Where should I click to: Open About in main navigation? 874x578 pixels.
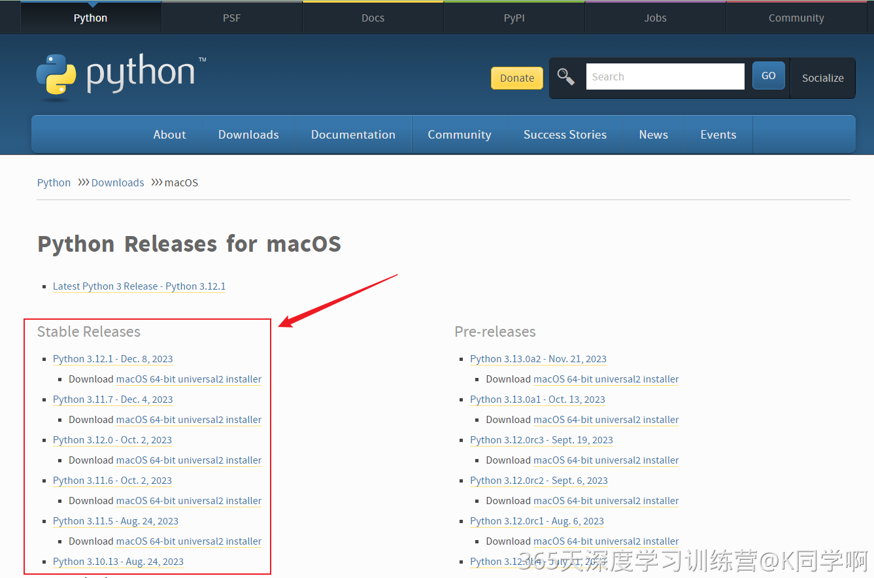(169, 135)
